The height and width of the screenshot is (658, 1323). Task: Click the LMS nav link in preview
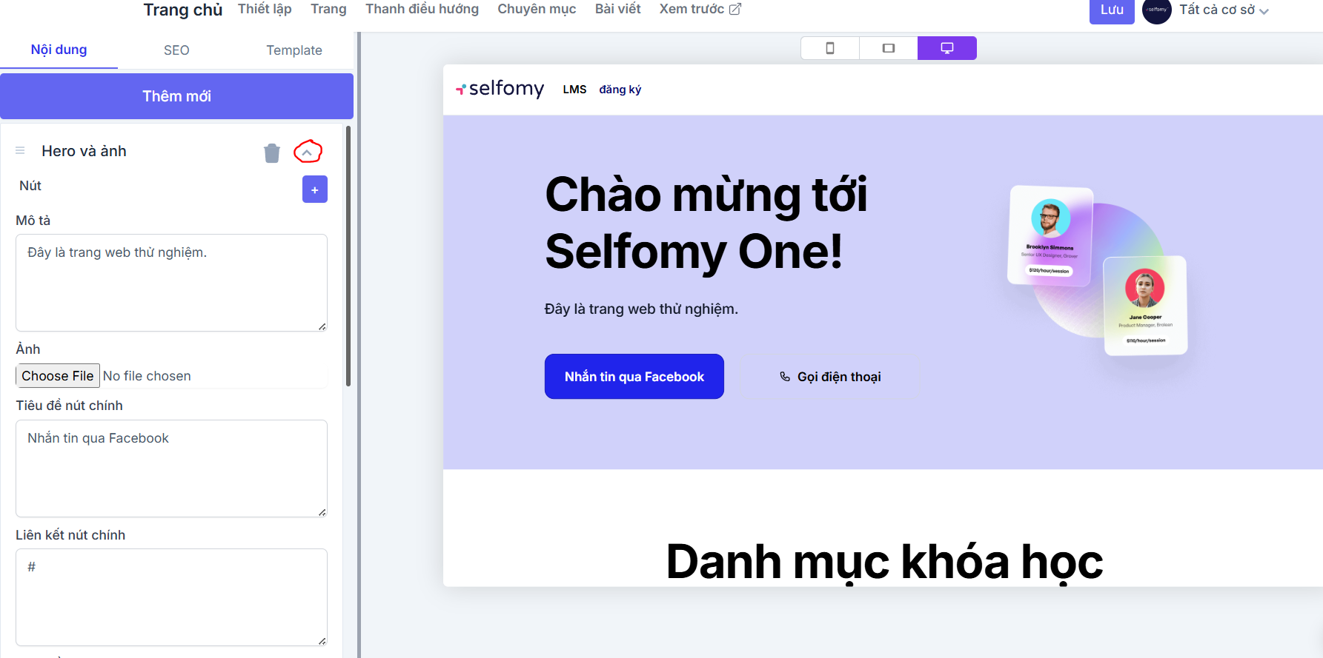tap(574, 90)
